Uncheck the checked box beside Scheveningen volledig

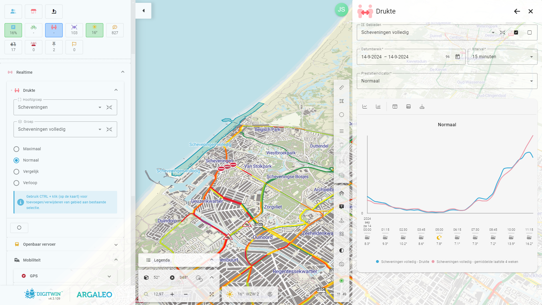coord(516,32)
